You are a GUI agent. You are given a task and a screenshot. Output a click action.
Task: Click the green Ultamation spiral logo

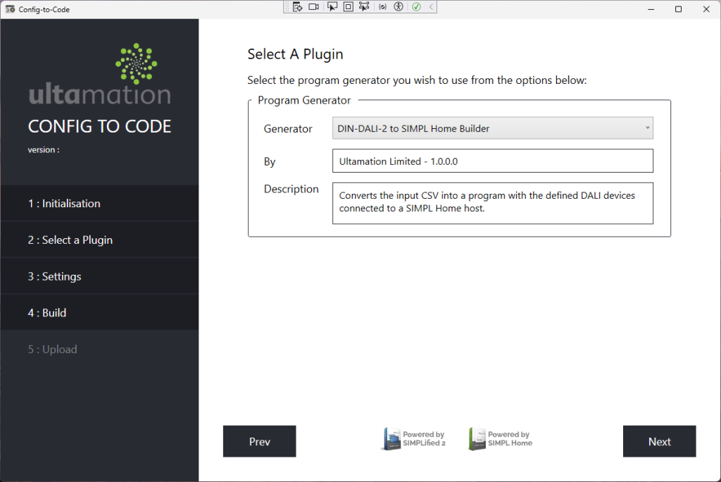pos(136,64)
